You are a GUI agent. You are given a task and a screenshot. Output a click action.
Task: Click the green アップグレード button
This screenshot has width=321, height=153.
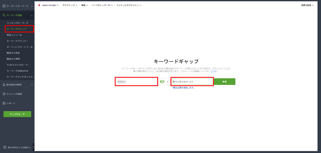click(17, 114)
